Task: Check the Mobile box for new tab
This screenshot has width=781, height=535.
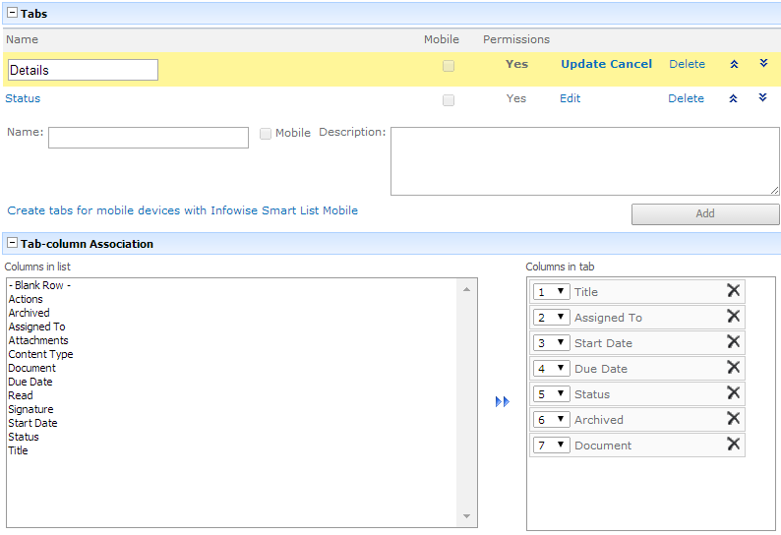Action: coord(266,134)
